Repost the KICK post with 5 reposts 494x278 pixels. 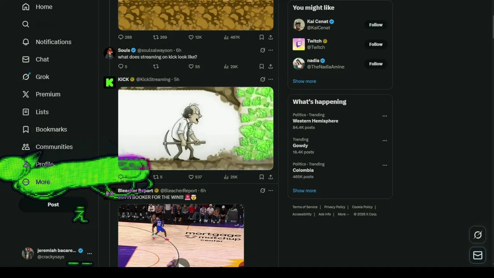pyautogui.click(x=158, y=177)
